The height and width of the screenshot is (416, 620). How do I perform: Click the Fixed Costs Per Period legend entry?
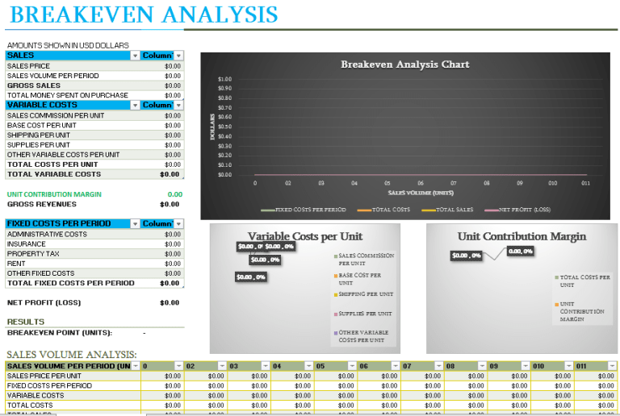point(304,210)
